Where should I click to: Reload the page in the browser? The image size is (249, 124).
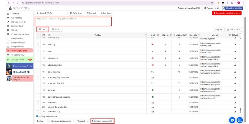[17, 3]
